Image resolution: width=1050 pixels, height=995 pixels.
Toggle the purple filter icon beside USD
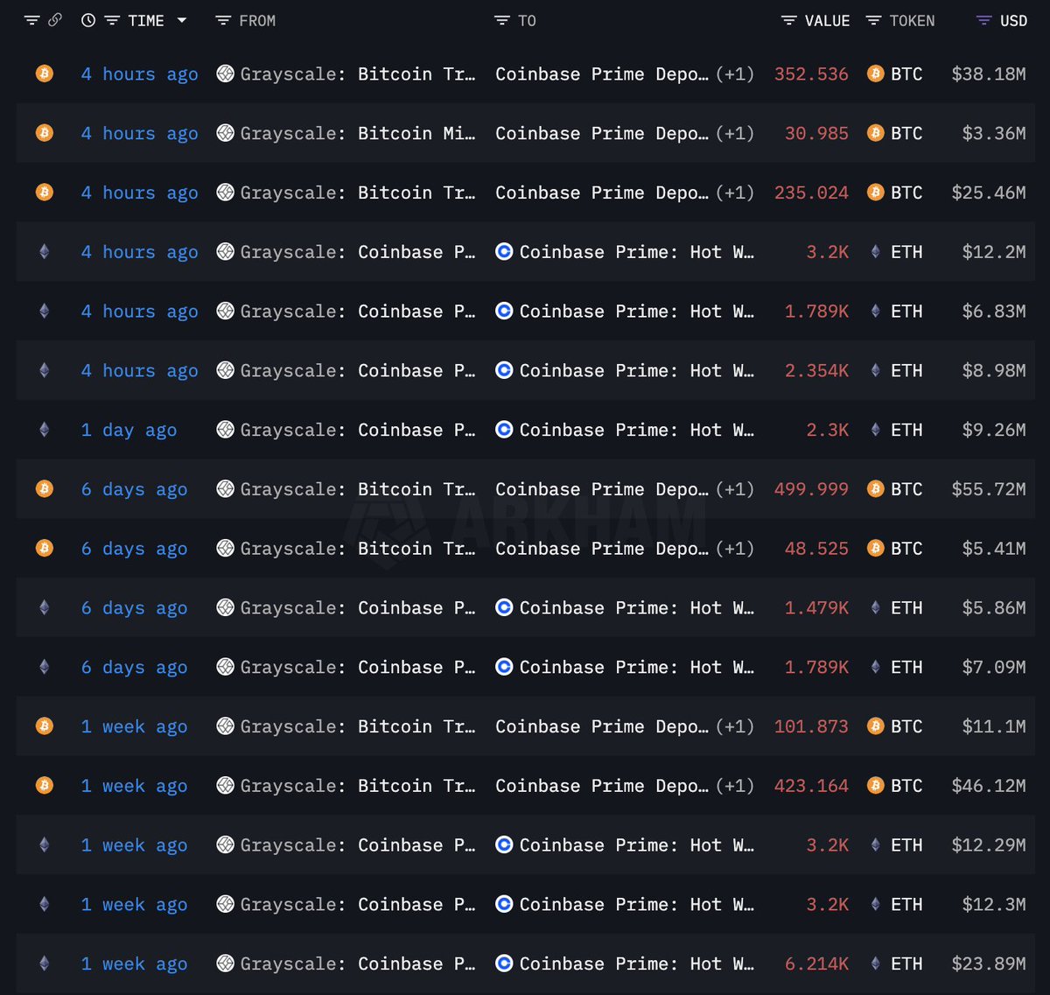pyautogui.click(x=983, y=20)
